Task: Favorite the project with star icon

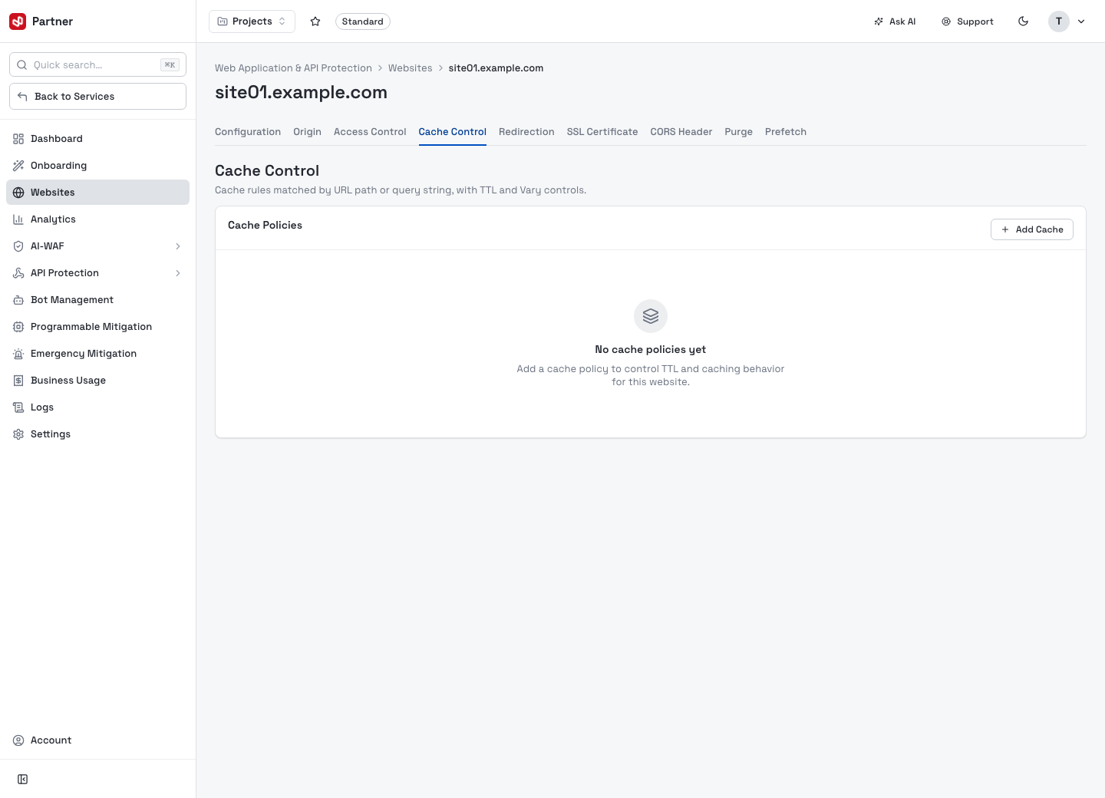Action: pos(315,21)
